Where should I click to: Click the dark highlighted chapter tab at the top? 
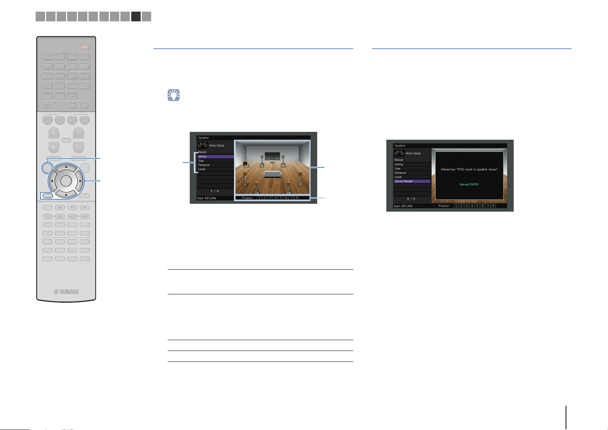[x=136, y=16]
